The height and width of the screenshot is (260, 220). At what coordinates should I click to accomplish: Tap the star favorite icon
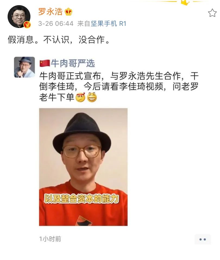[212, 13]
